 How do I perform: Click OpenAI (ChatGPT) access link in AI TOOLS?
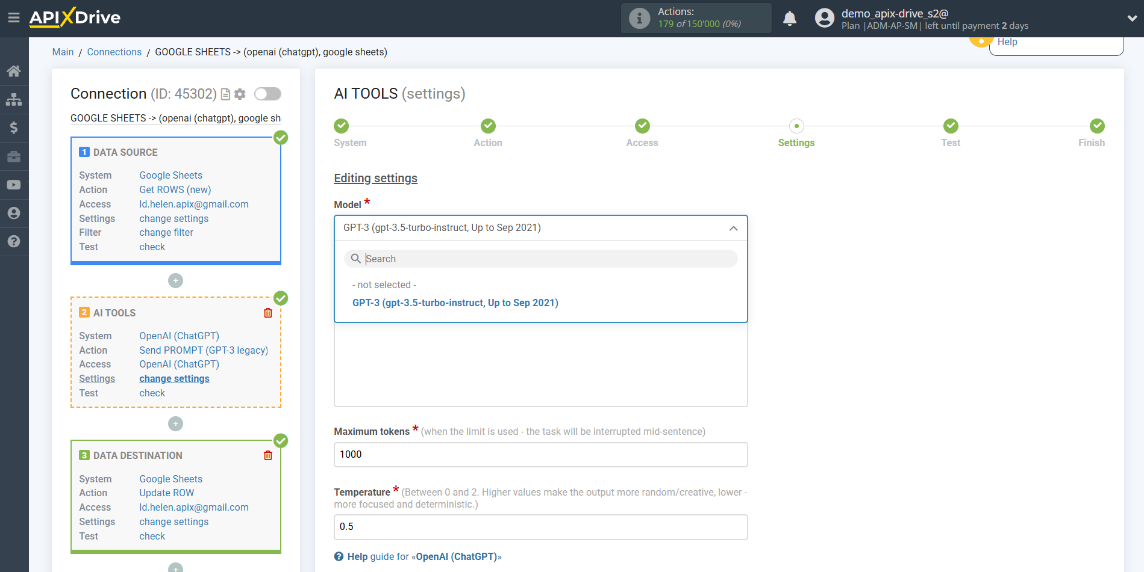[180, 364]
